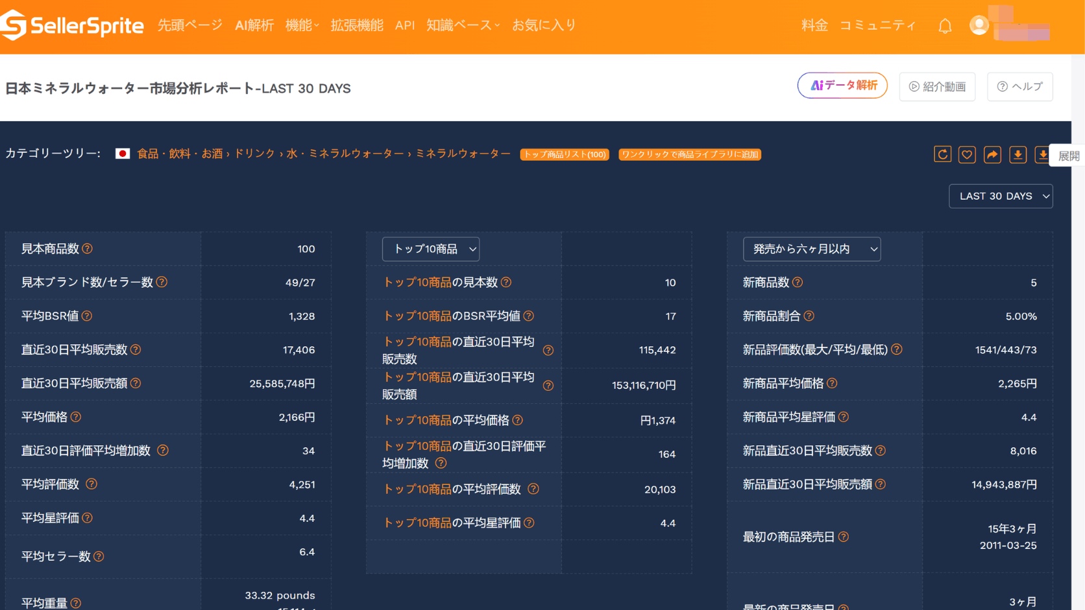The width and height of the screenshot is (1085, 610).
Task: Open help tooltip beside 見本商品数
Action: pyautogui.click(x=88, y=249)
